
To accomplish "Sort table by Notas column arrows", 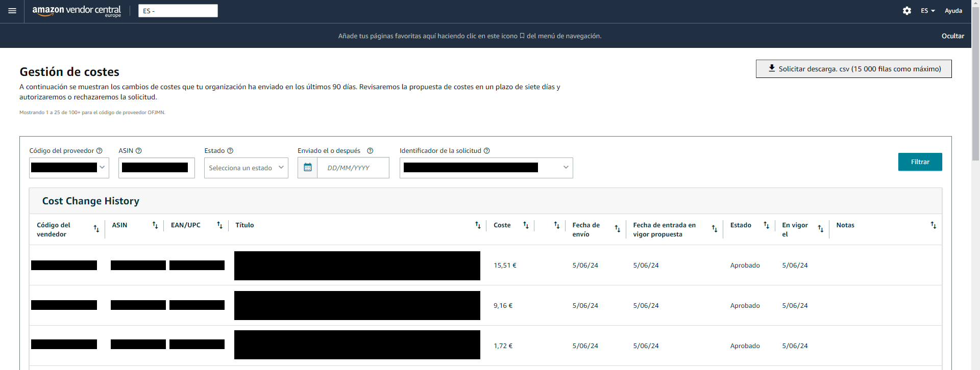I will pyautogui.click(x=934, y=225).
